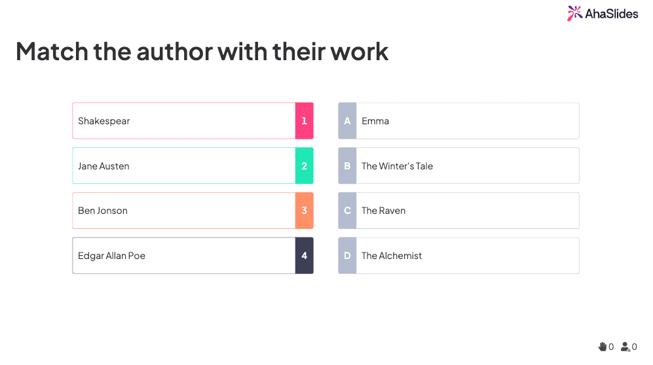This screenshot has height=365, width=653.
Task: Select the Jane Austen author card
Action: point(193,165)
